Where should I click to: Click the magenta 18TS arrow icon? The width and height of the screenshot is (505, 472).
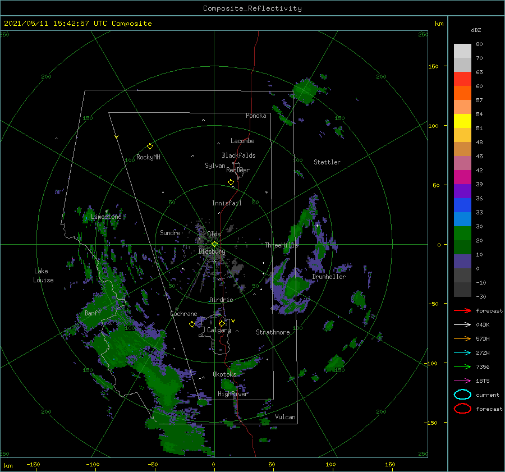pos(462,381)
